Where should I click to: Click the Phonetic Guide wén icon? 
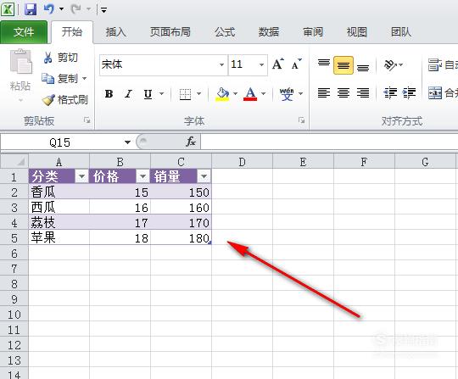[x=287, y=94]
